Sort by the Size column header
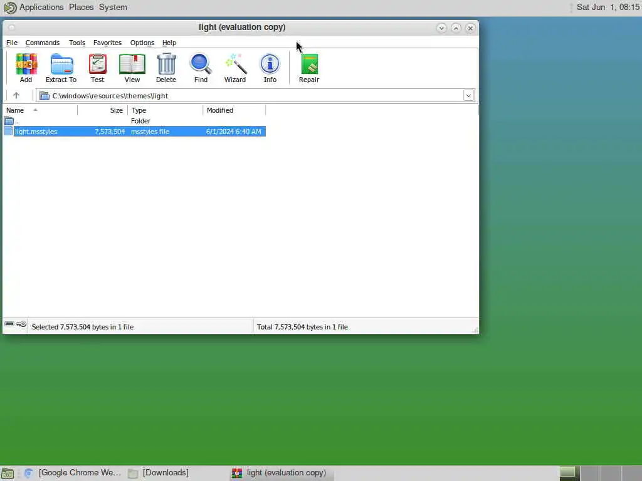The width and height of the screenshot is (642, 481). pyautogui.click(x=102, y=110)
